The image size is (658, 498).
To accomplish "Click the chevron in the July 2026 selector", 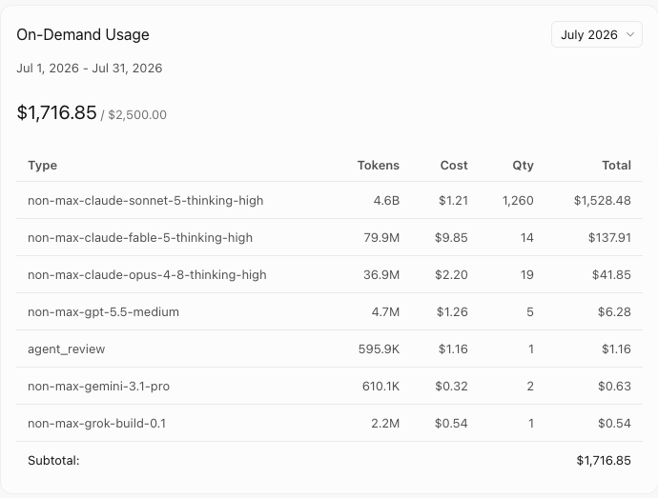I will [x=630, y=34].
